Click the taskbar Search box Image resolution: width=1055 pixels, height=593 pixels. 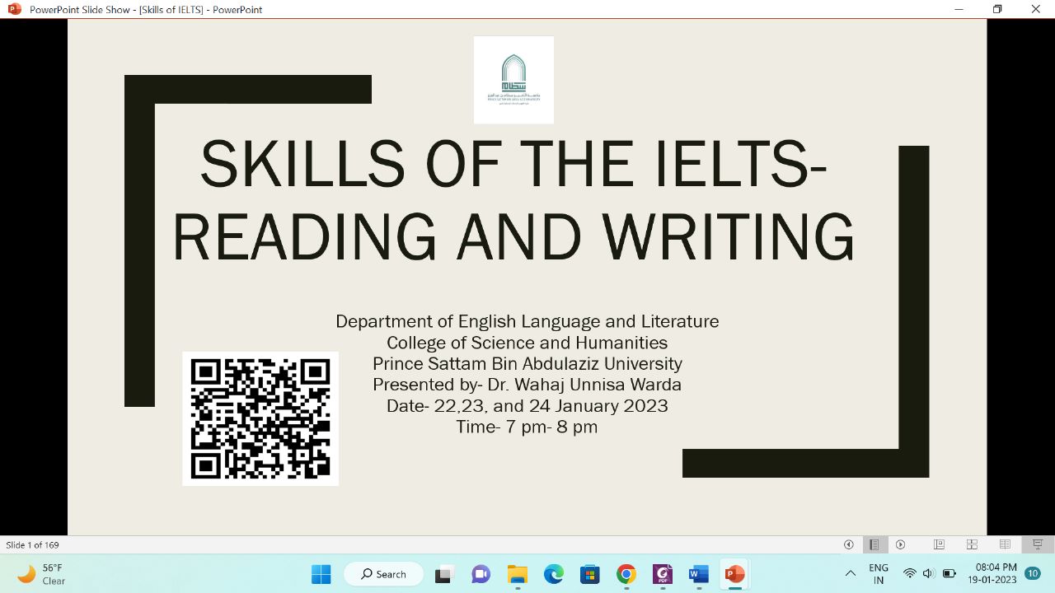tap(384, 574)
